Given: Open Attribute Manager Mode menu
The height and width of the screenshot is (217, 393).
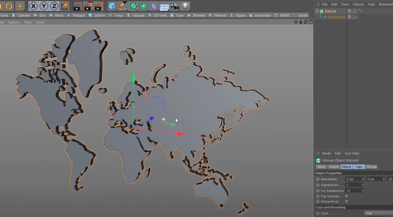Looking at the screenshot, I should pos(326,153).
